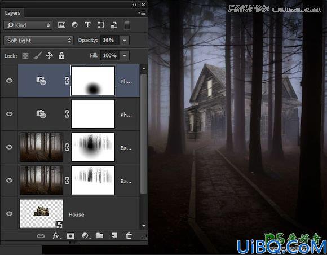Hide the lower Background forest layer

click(9, 180)
